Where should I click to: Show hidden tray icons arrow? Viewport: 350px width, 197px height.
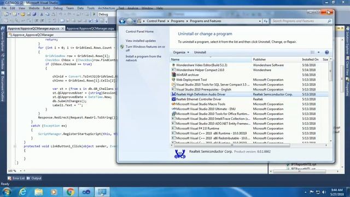[305, 192]
